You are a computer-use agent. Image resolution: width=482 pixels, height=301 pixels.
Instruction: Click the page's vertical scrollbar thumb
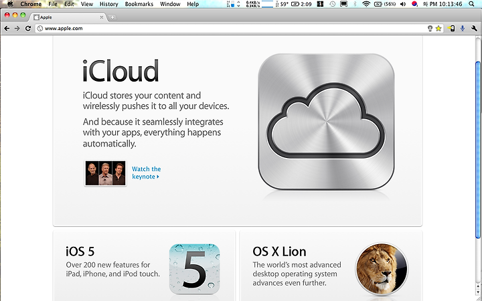(x=478, y=150)
